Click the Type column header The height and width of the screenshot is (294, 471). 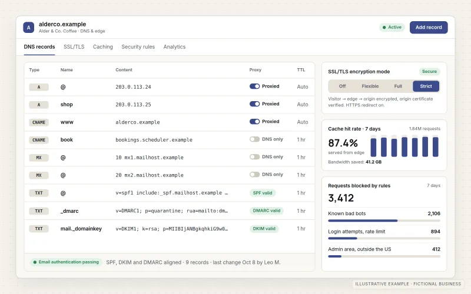coord(34,70)
